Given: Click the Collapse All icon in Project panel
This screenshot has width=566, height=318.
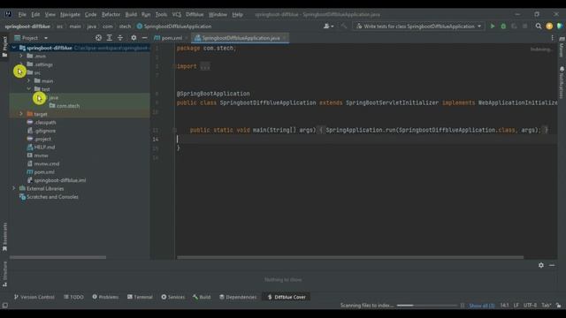Looking at the screenshot, I should (x=120, y=38).
